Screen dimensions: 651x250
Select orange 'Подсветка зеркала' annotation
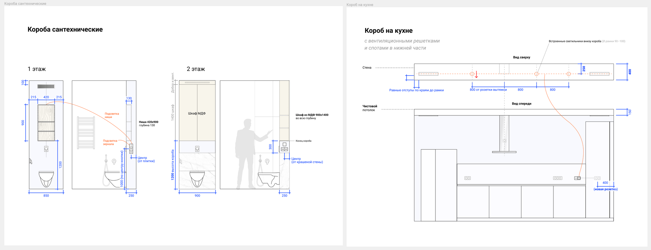(x=110, y=142)
